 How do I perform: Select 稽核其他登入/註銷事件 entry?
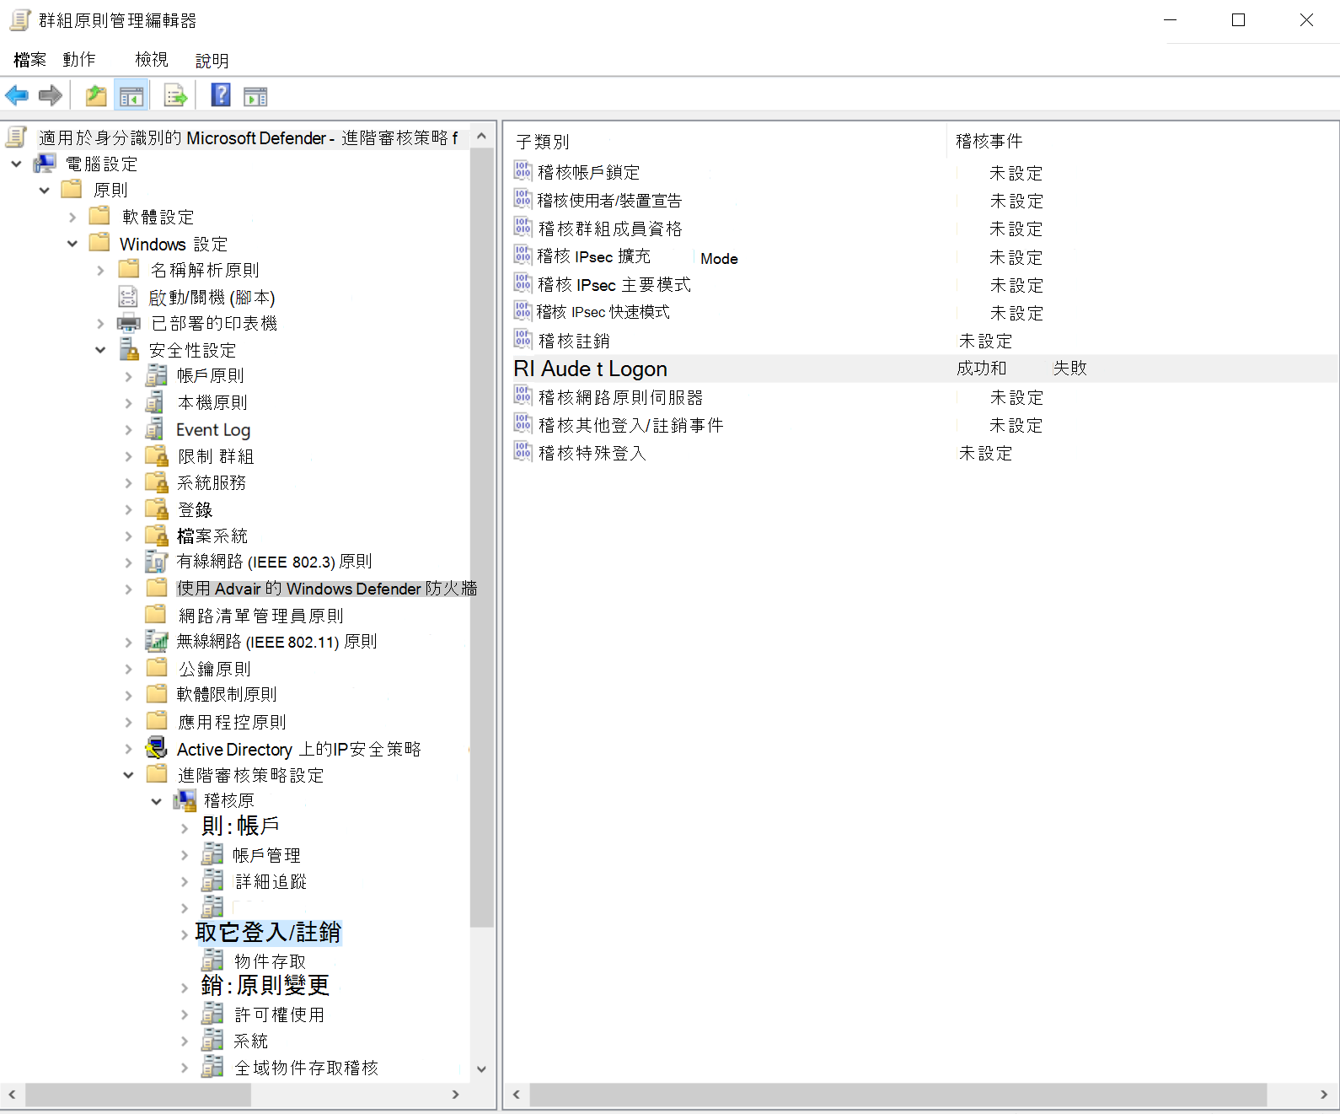point(630,424)
